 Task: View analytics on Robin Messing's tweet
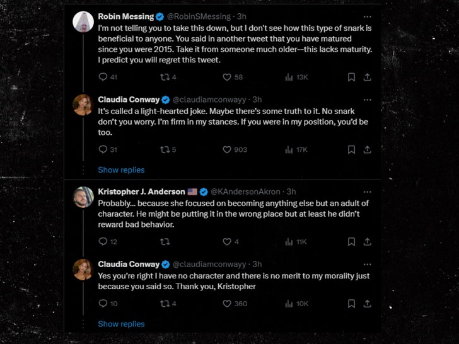click(x=289, y=77)
